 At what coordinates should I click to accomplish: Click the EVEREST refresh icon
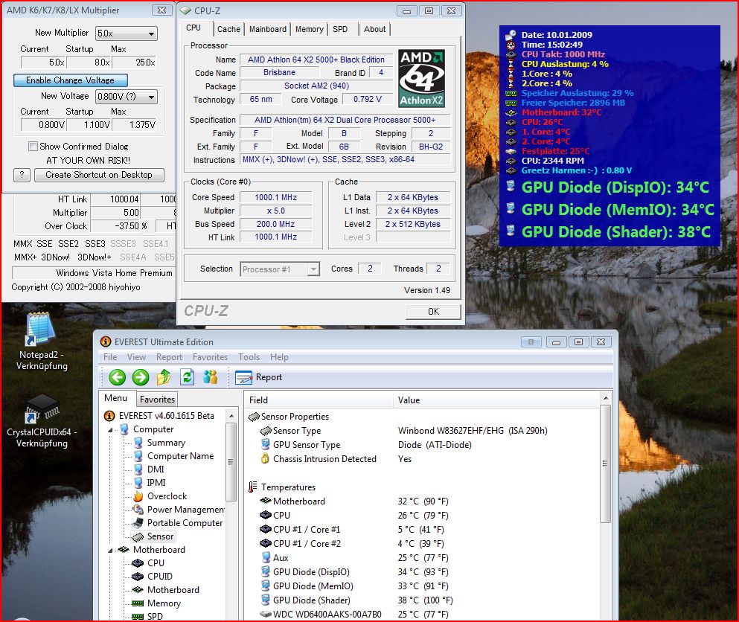pyautogui.click(x=187, y=377)
